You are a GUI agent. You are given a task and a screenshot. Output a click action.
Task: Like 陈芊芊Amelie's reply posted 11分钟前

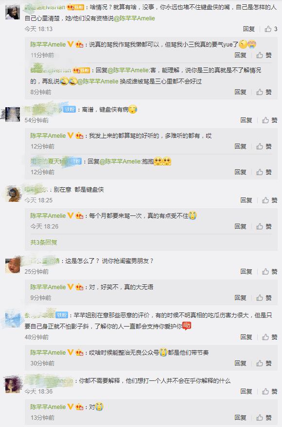(264, 55)
